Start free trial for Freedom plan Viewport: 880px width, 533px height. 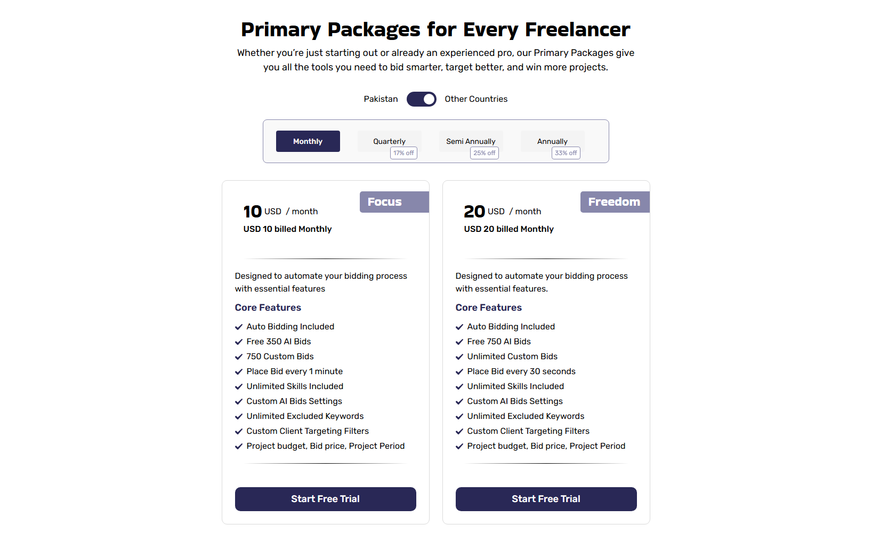546,499
